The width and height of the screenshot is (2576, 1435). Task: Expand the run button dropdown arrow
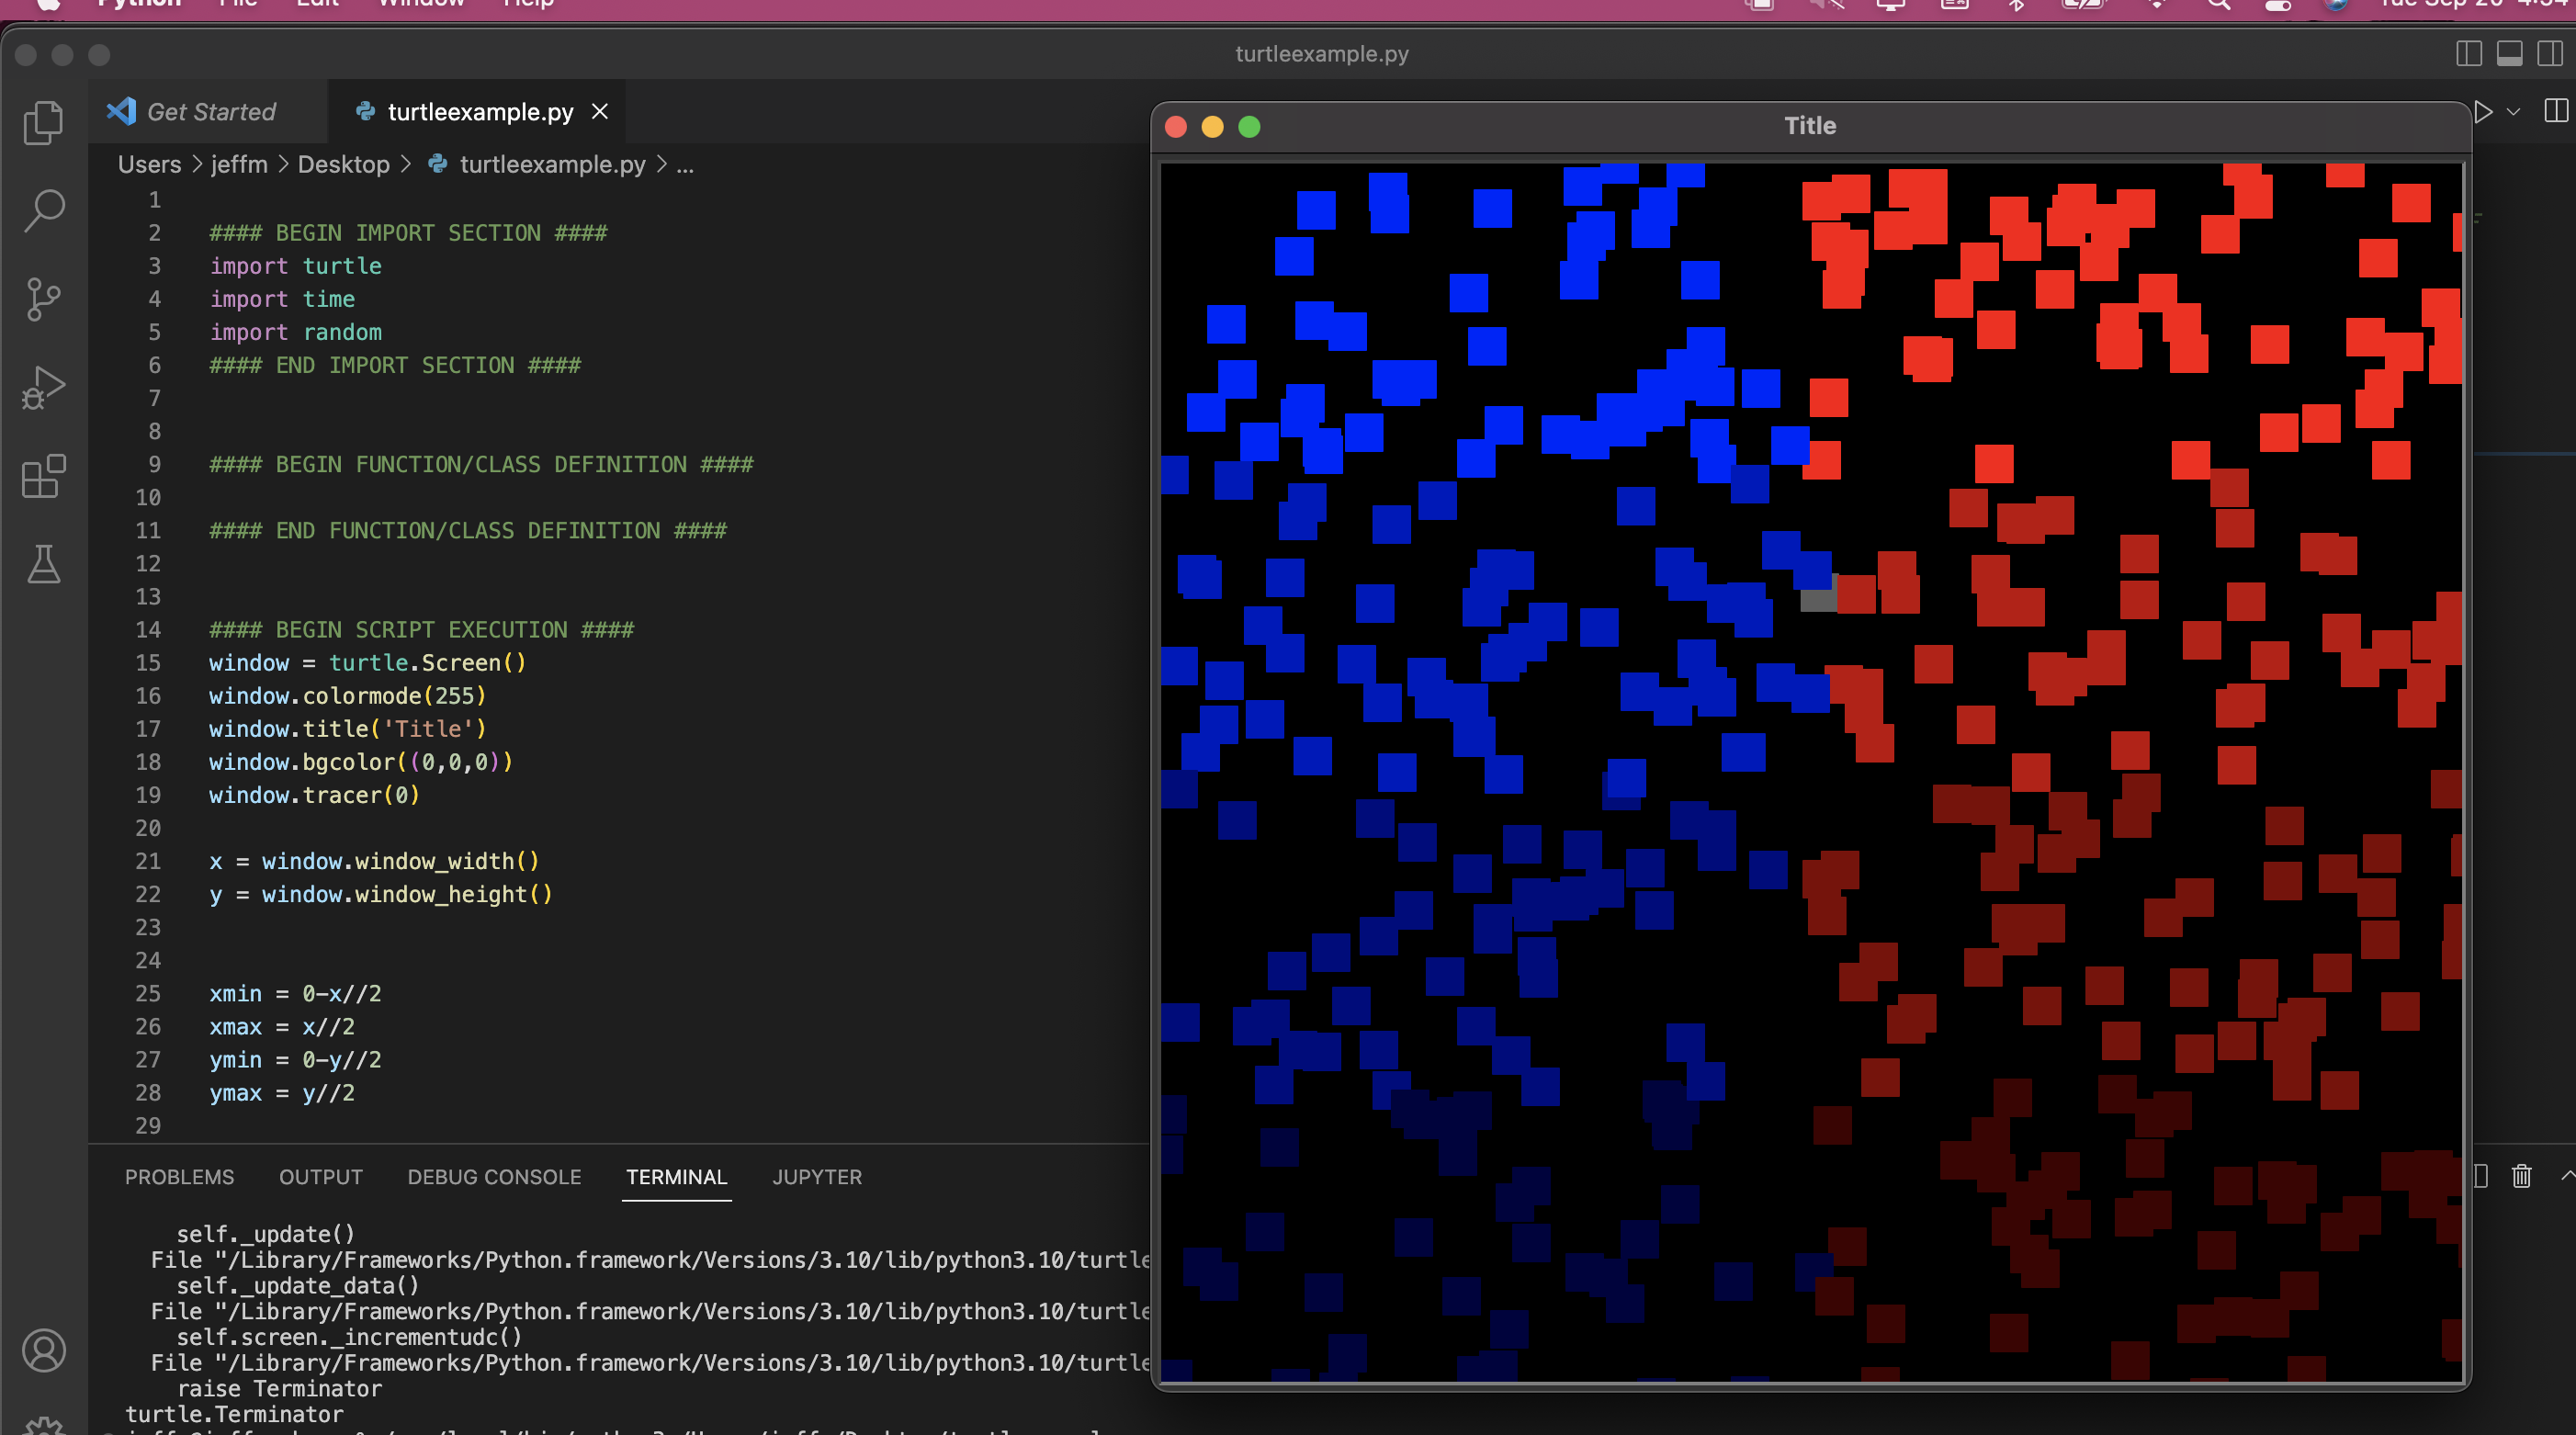(x=2513, y=112)
